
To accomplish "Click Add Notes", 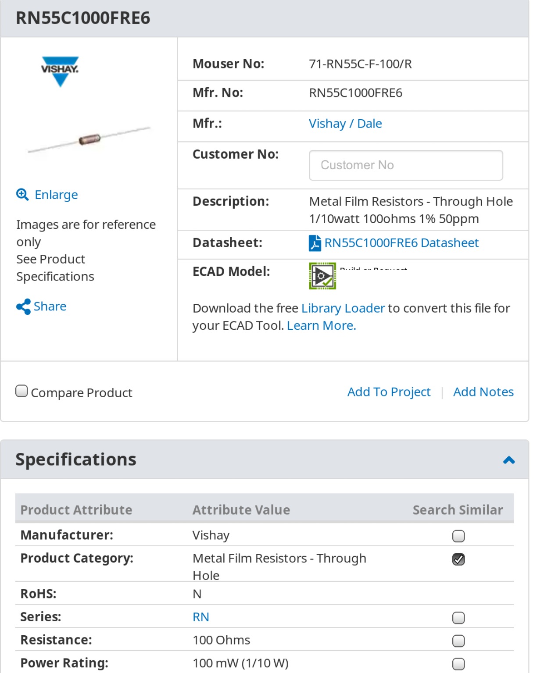I will (483, 392).
